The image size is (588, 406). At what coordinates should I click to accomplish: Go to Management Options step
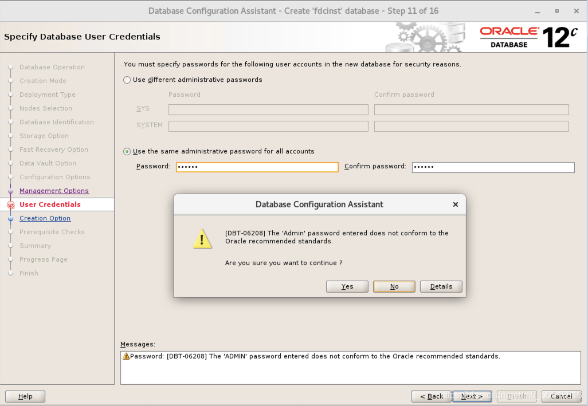(54, 191)
